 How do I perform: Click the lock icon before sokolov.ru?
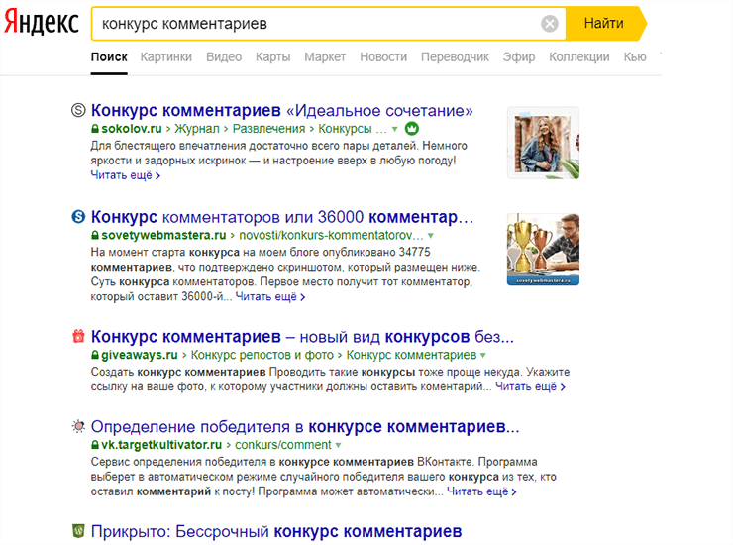click(95, 129)
